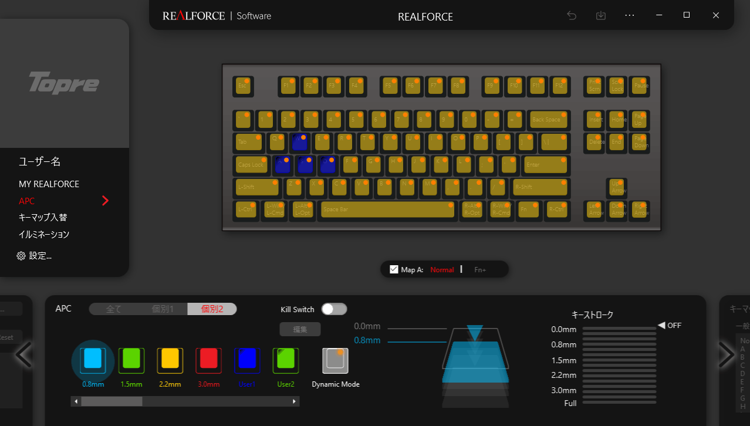Choose the red 3.0mm actuation swatch
750x426 pixels.
209,361
